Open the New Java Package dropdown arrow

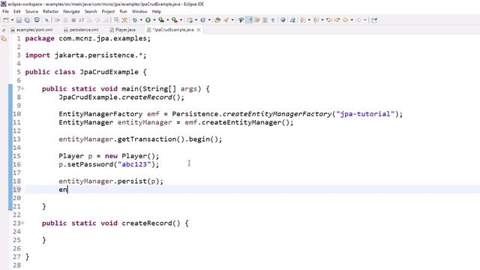196,20
